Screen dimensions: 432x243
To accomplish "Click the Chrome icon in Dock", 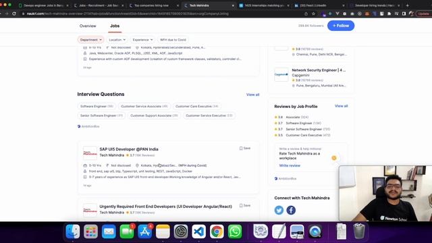I will pyautogui.click(x=217, y=232).
